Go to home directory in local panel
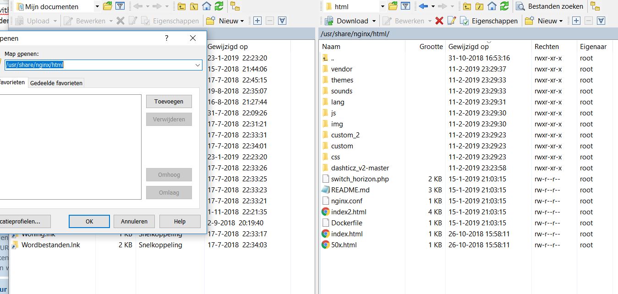618x294 pixels. [207, 6]
